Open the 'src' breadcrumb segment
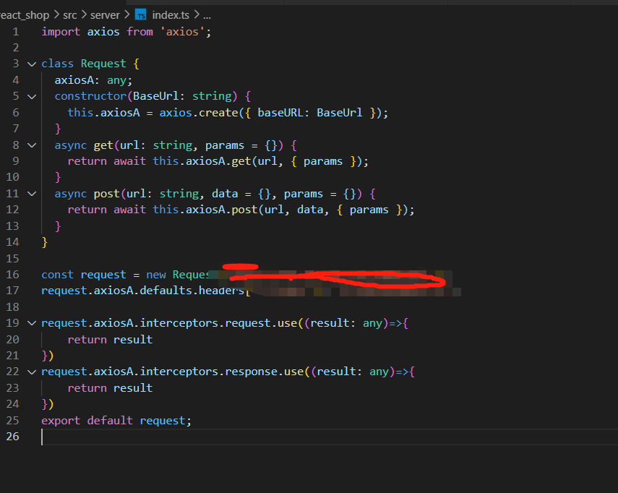This screenshot has height=493, width=618. 70,15
